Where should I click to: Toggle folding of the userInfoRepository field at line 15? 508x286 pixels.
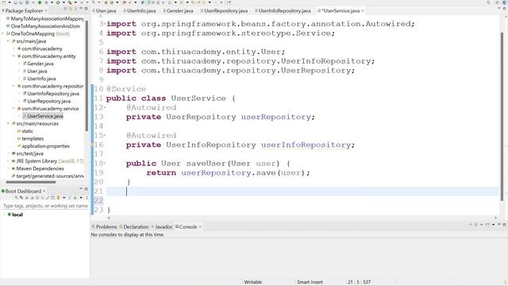(x=105, y=136)
